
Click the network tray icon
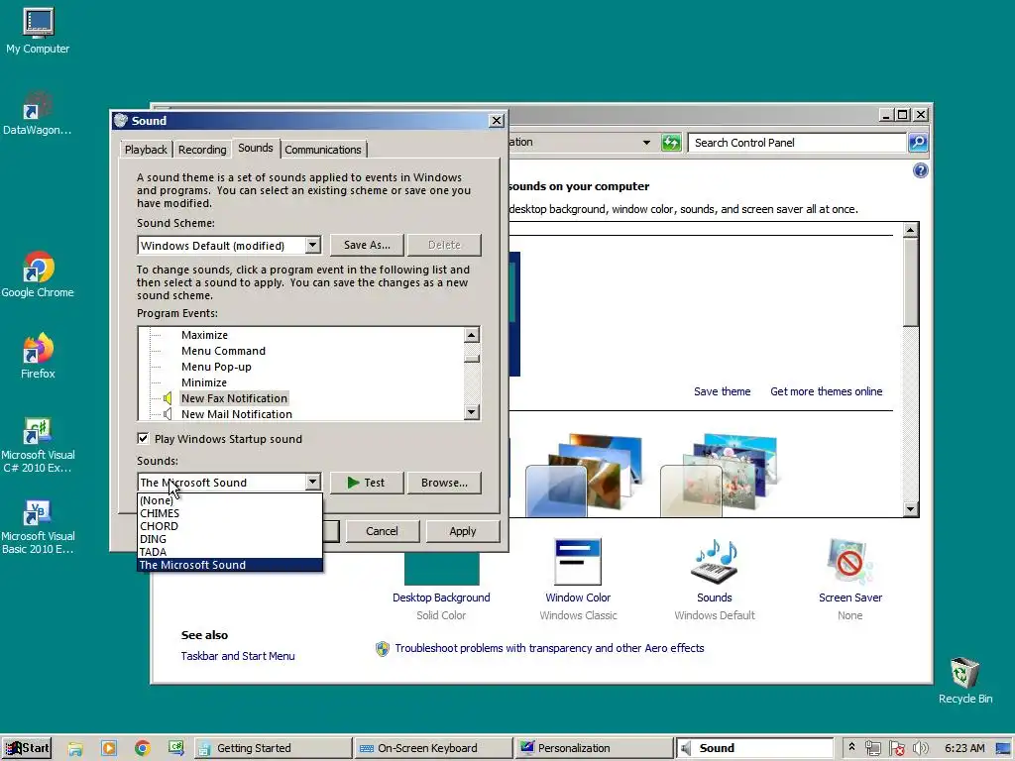[x=872, y=748]
